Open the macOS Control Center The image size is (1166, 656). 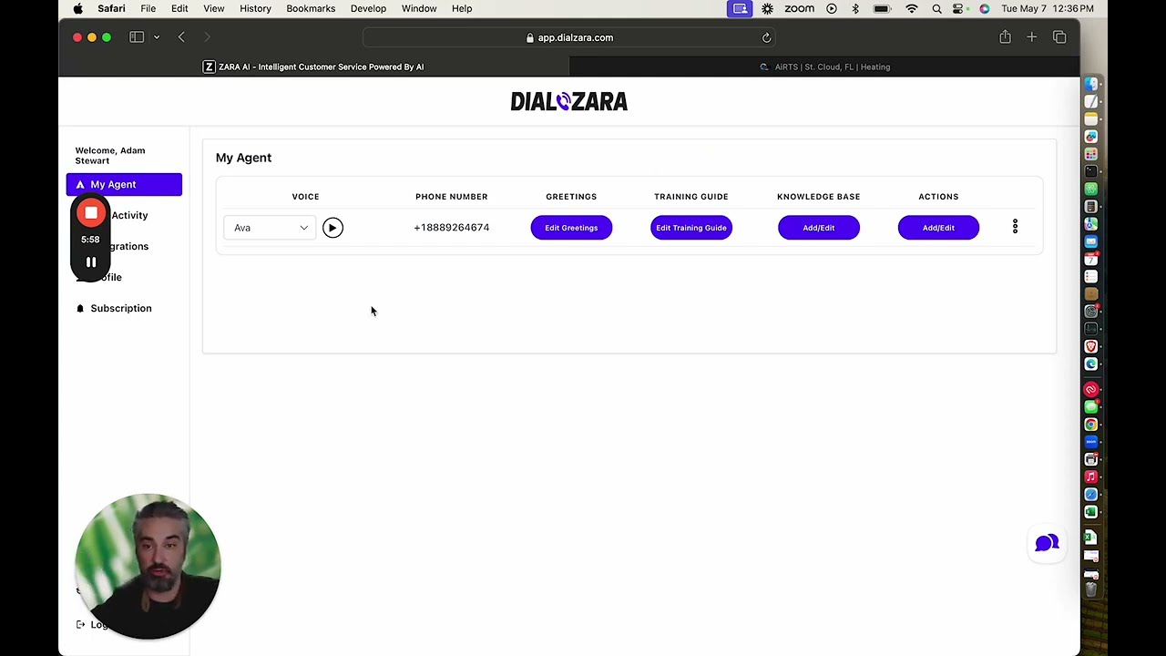coord(959,8)
